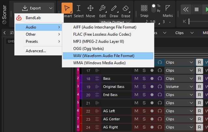Export as WMA format
This screenshot has width=208, height=132.
coord(108,63)
